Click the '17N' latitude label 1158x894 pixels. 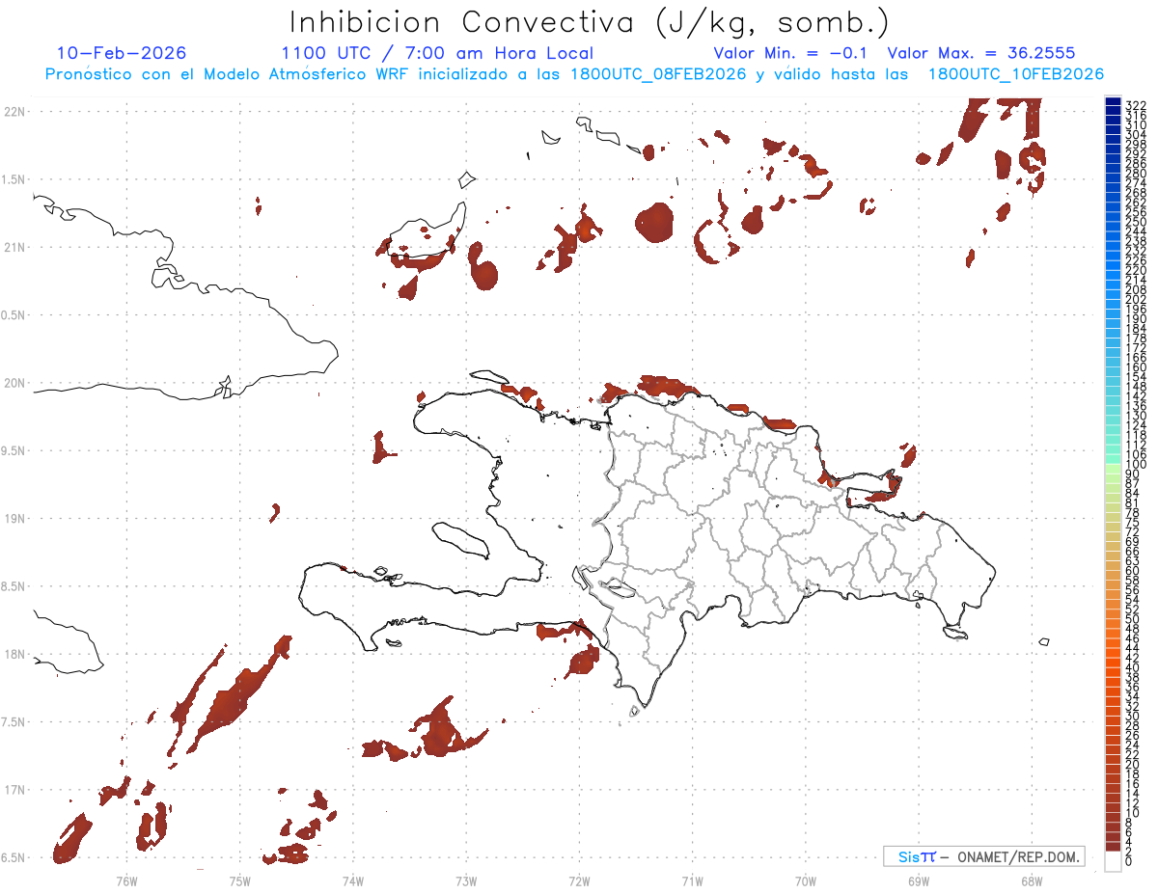[x=14, y=790]
